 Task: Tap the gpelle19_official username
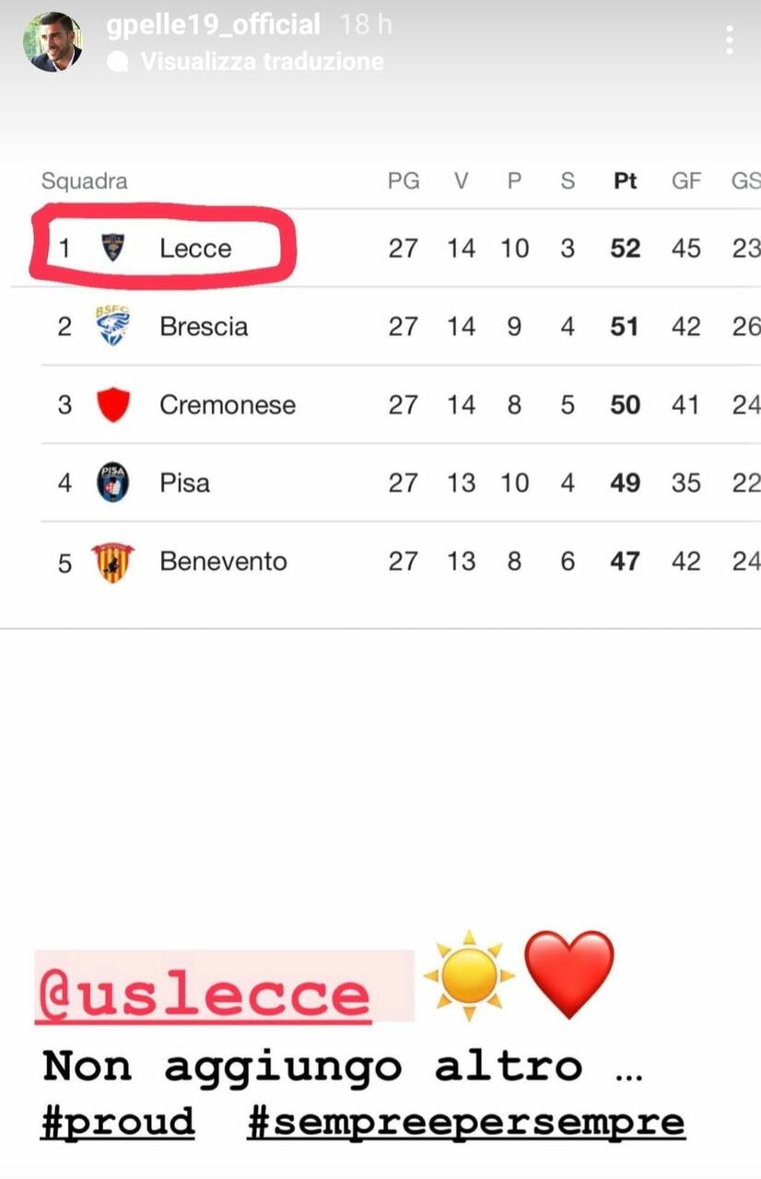(214, 25)
